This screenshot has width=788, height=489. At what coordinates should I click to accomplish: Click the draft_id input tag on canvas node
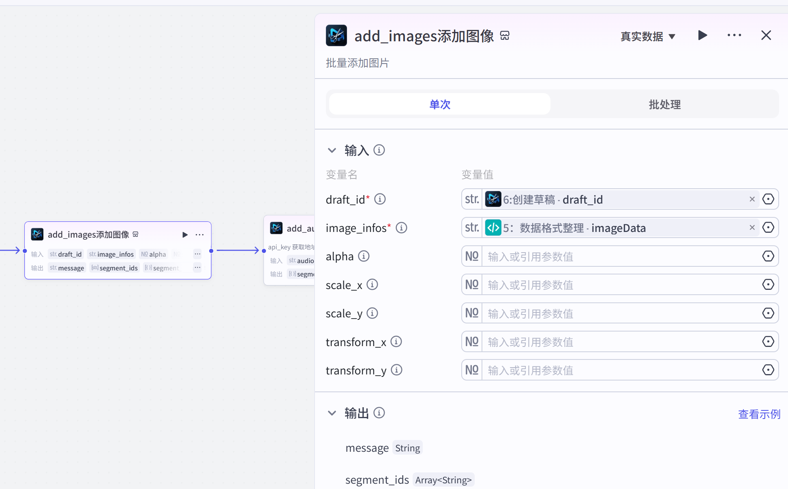click(66, 254)
